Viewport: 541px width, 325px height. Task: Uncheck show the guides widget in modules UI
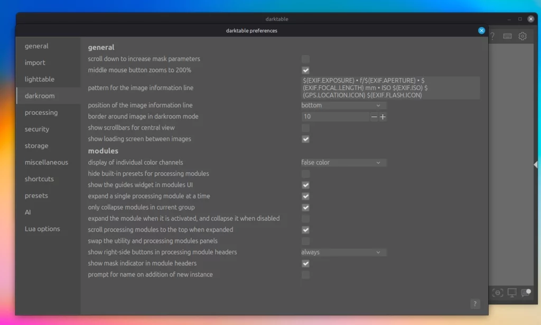click(x=305, y=185)
